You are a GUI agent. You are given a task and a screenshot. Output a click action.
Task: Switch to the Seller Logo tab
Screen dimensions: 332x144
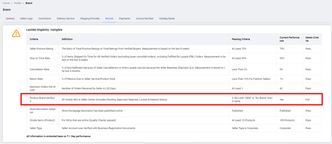(26, 19)
